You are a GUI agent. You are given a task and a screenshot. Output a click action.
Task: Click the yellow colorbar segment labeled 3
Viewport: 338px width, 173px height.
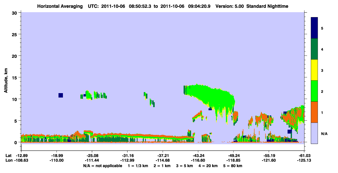coord(314,70)
